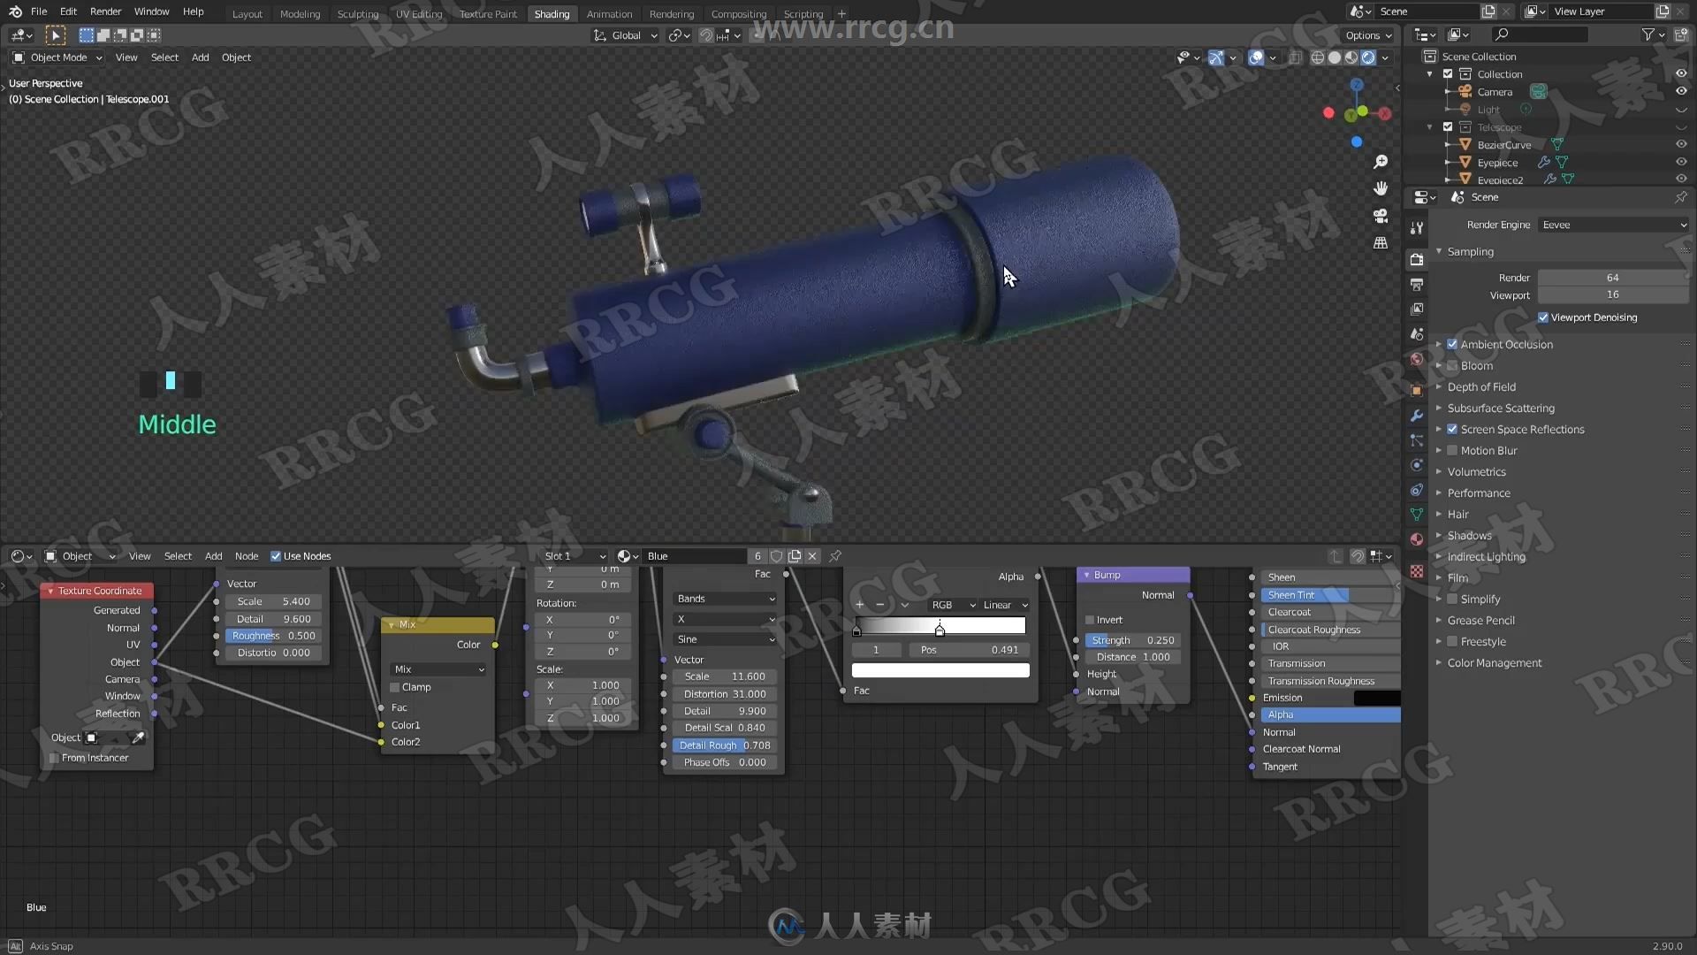The height and width of the screenshot is (955, 1697).
Task: Click the Node menu in node editor
Action: (246, 555)
